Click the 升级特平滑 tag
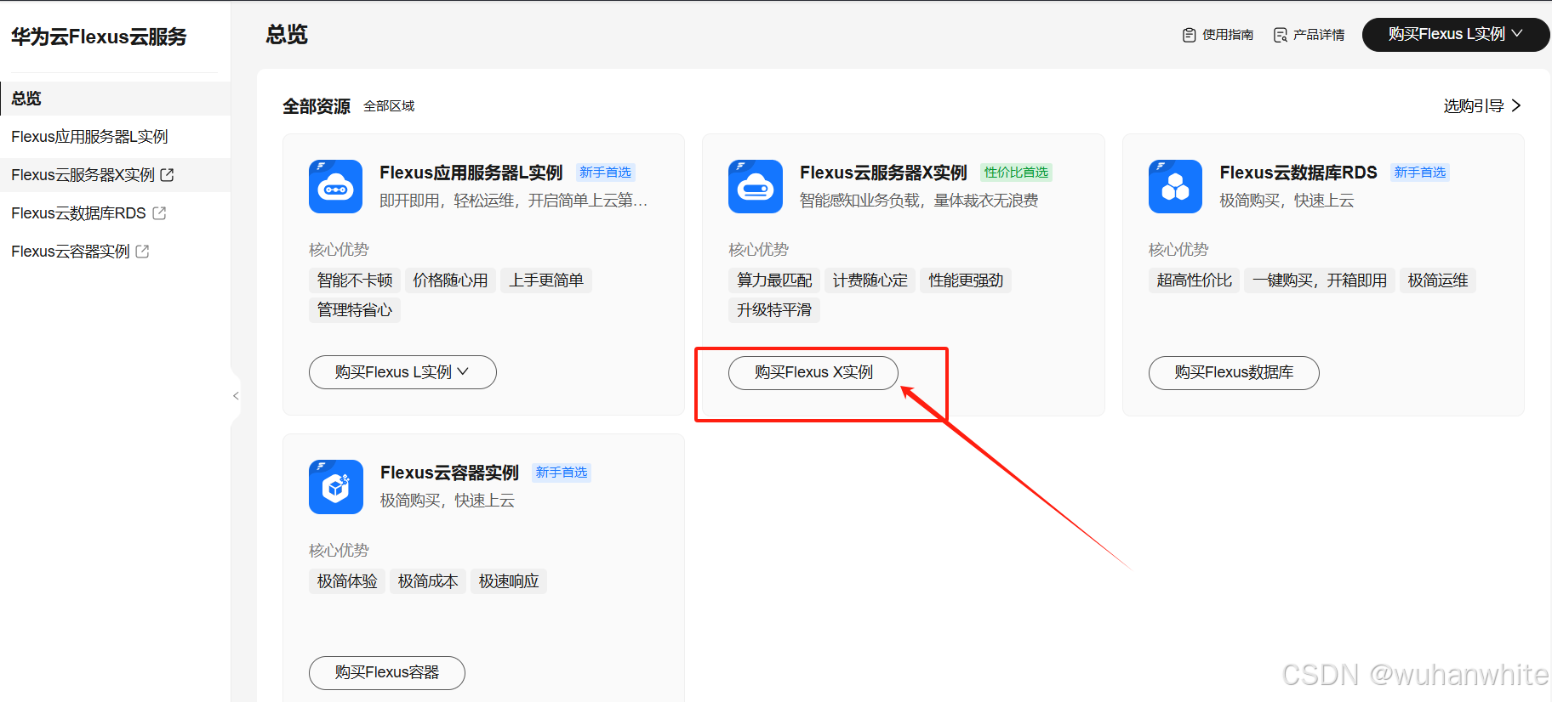The width and height of the screenshot is (1552, 702). pyautogui.click(x=774, y=310)
